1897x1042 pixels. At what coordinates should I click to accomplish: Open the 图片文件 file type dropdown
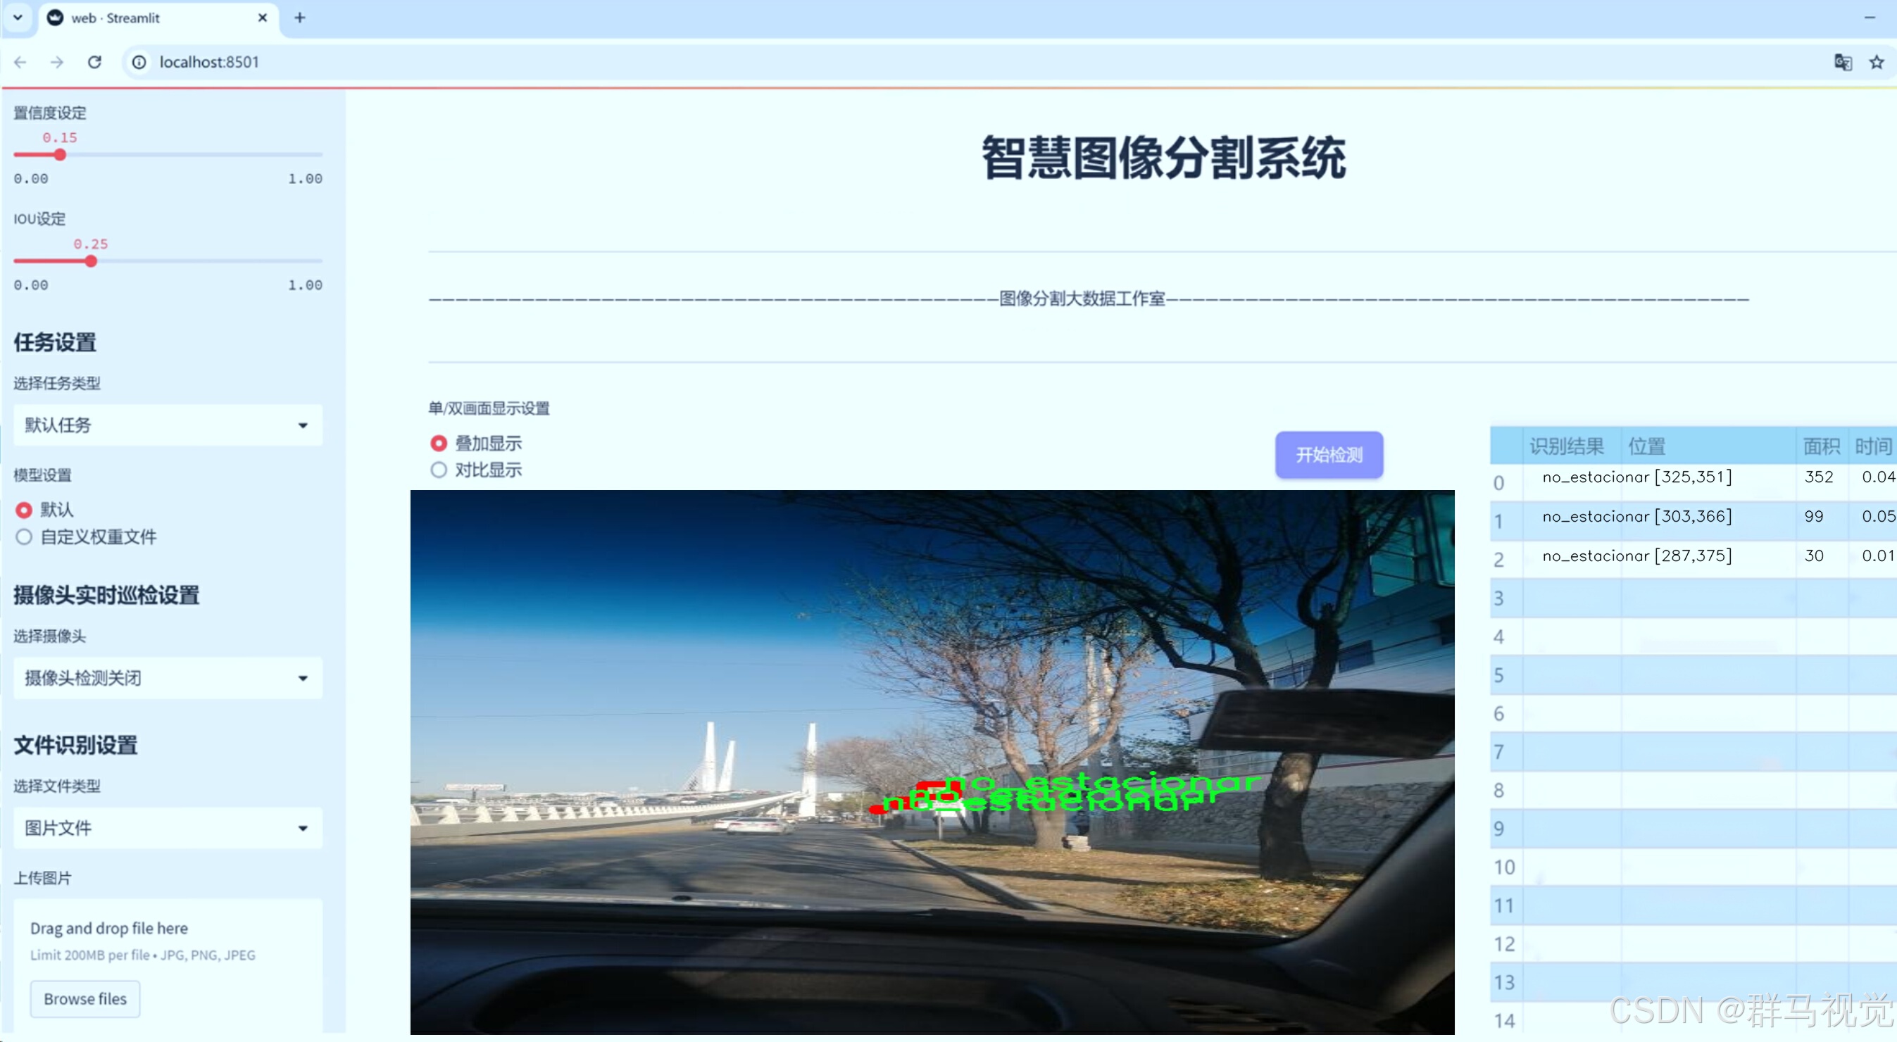tap(168, 828)
